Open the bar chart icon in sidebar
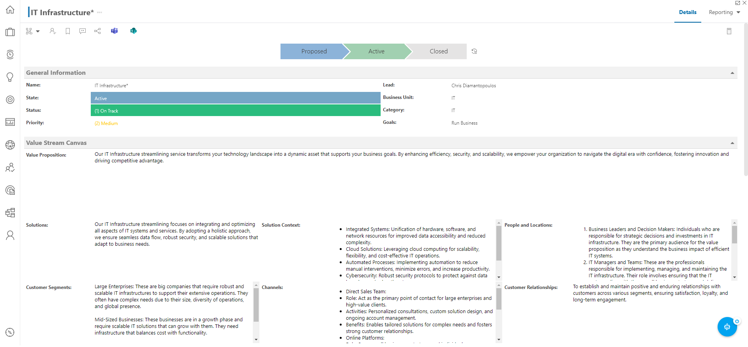748x347 pixels. click(x=10, y=122)
